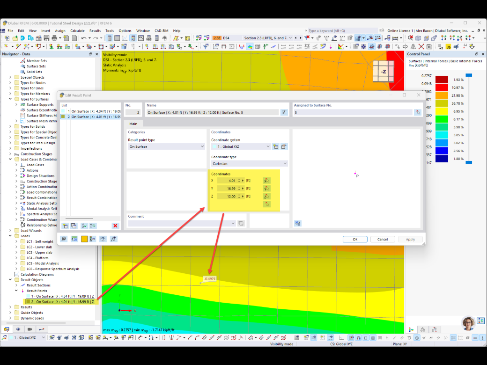The height and width of the screenshot is (365, 487).
Task: Click the JS scripting icon in toolbar
Action: (448, 46)
